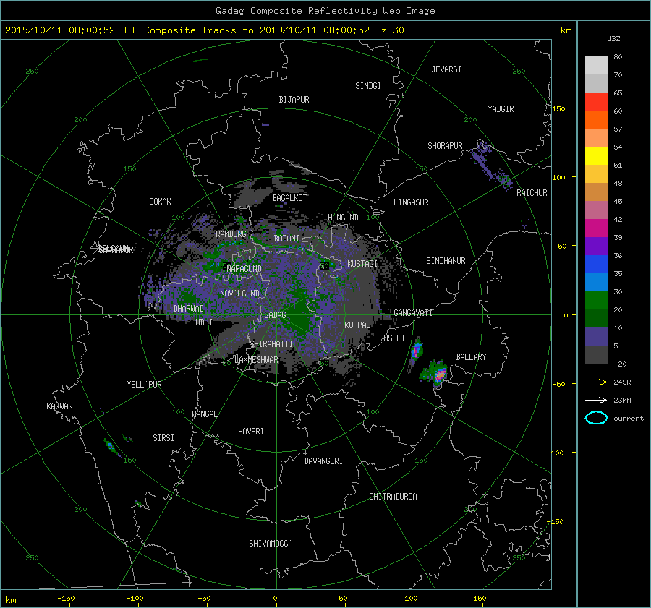This screenshot has width=651, height=608.
Task: Click the YELLAPUR label
Action: click(144, 385)
